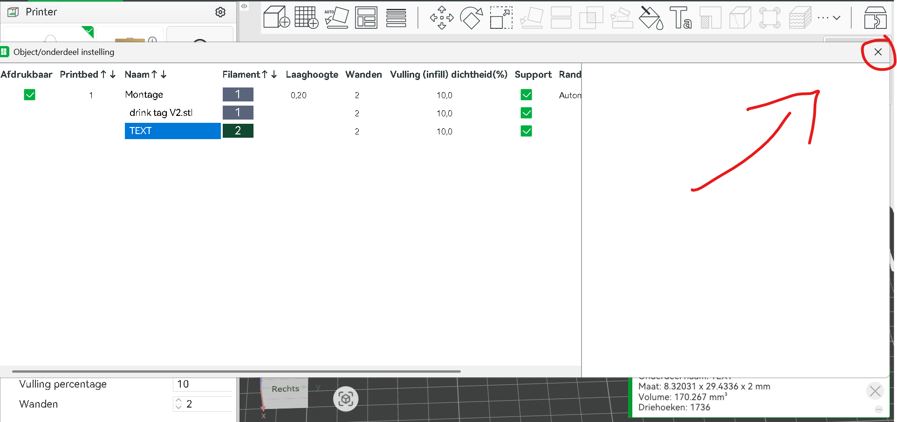Click the Vulling percentage input field
Screen dimensions: 897x422
pyautogui.click(x=203, y=384)
